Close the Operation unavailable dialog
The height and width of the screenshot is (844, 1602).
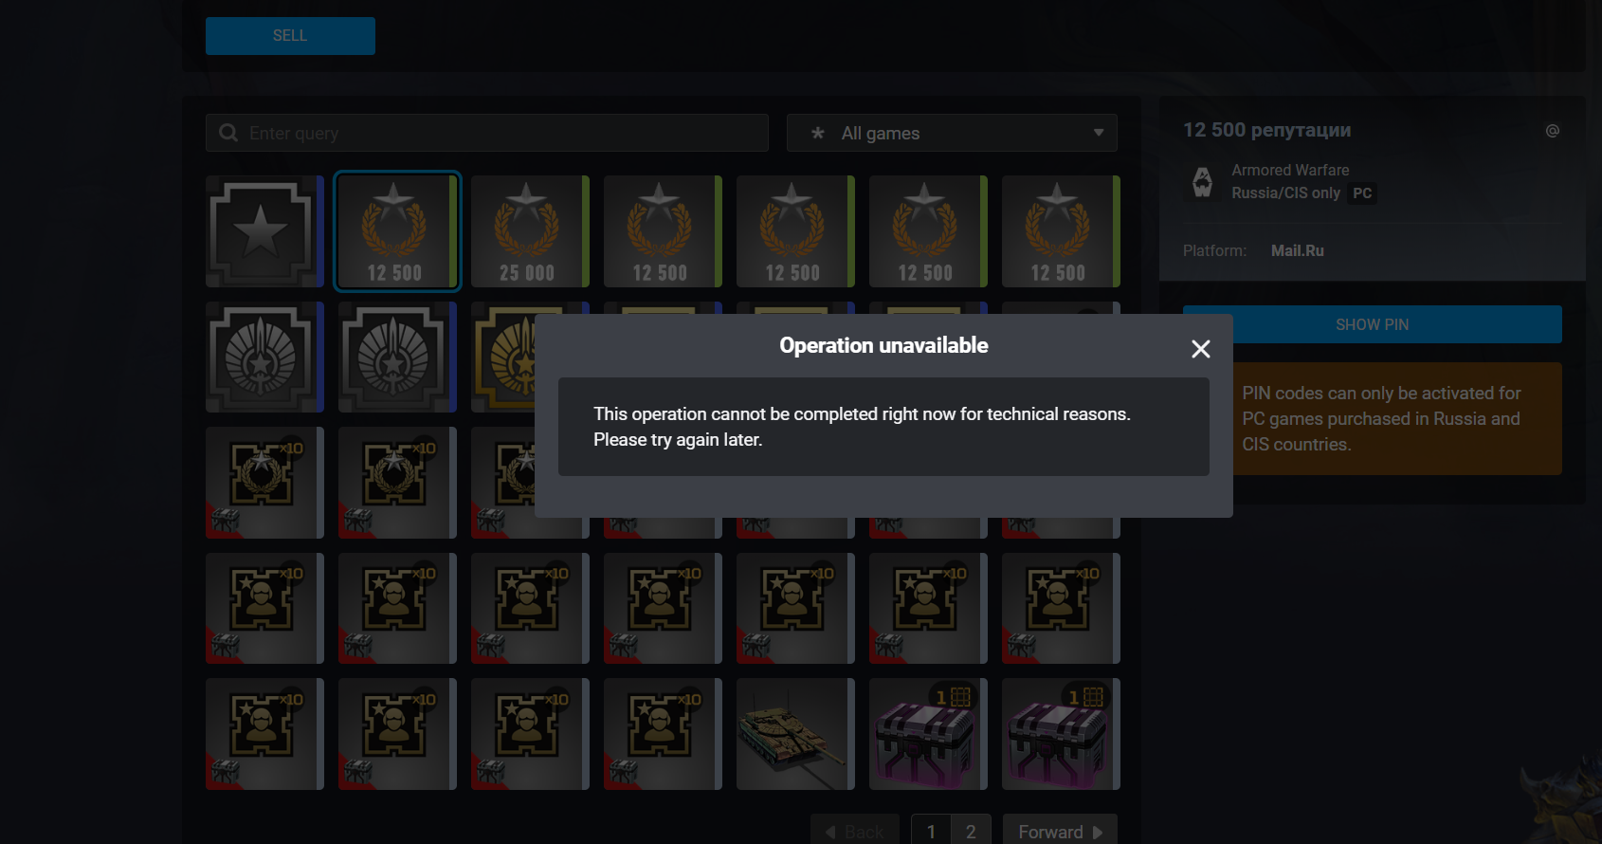[x=1200, y=349]
